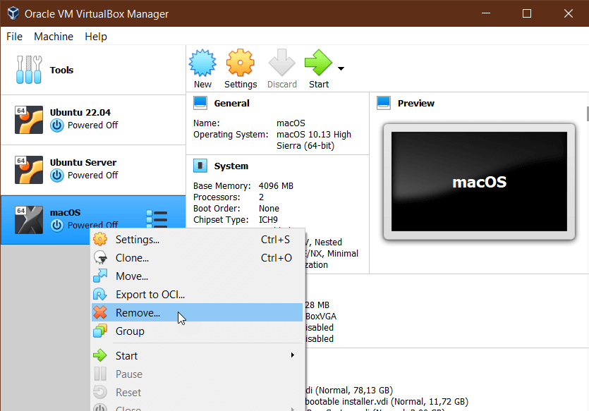Screen dimensions: 589x411
Task: Click the Move icon in context menu
Action: pyautogui.click(x=100, y=276)
